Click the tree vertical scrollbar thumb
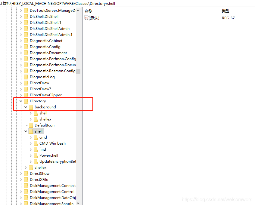 [78, 71]
